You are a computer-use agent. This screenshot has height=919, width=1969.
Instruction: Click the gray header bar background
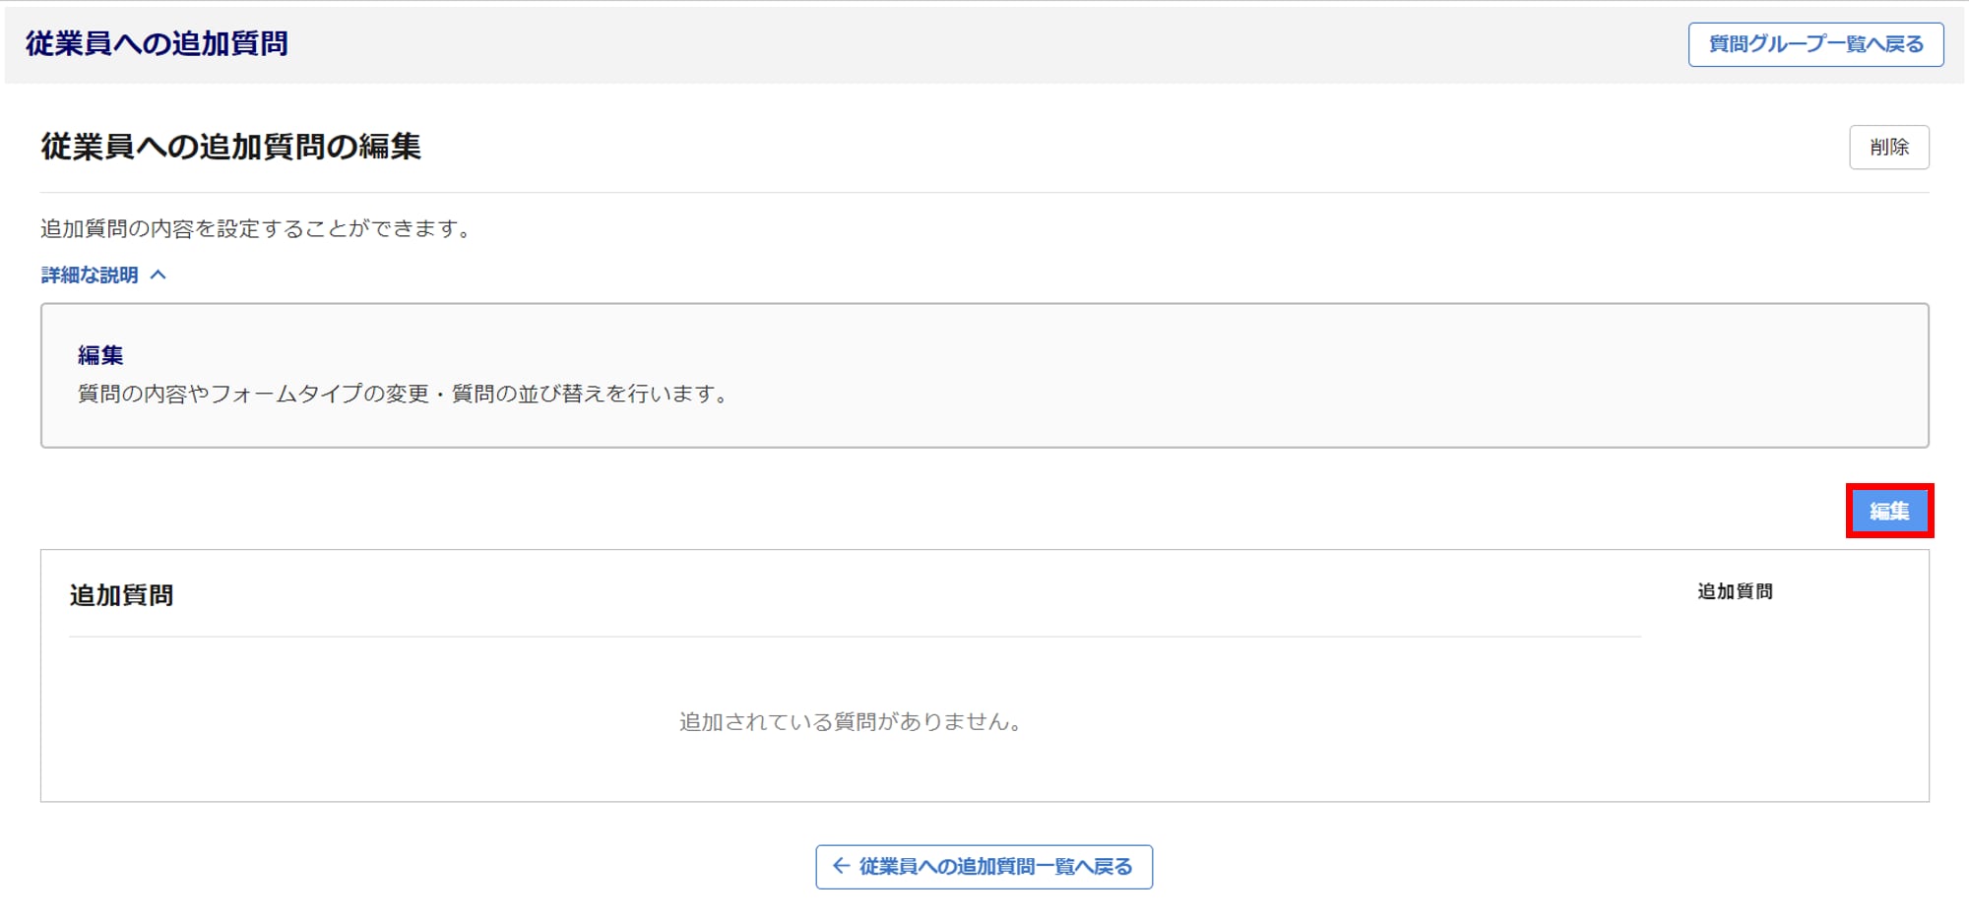(x=984, y=44)
